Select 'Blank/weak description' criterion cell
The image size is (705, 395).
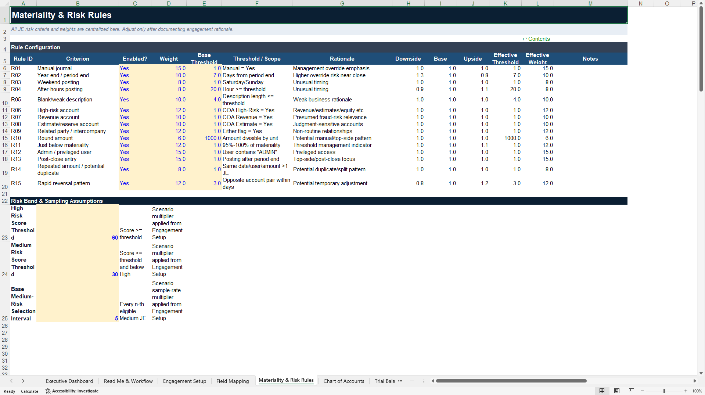click(x=78, y=100)
